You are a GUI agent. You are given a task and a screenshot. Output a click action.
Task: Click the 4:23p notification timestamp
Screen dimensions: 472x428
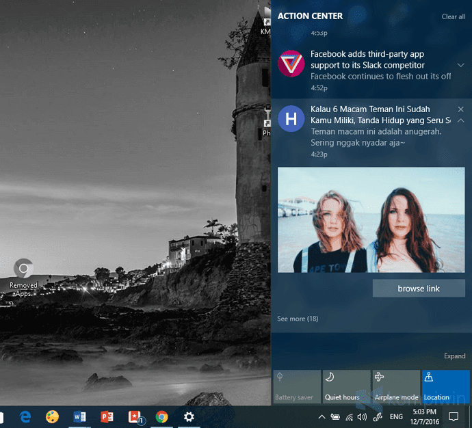[x=319, y=155]
